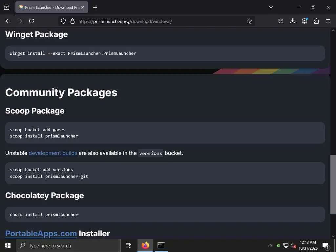Click the site security padlock icon
The image size is (336, 252).
73,21
